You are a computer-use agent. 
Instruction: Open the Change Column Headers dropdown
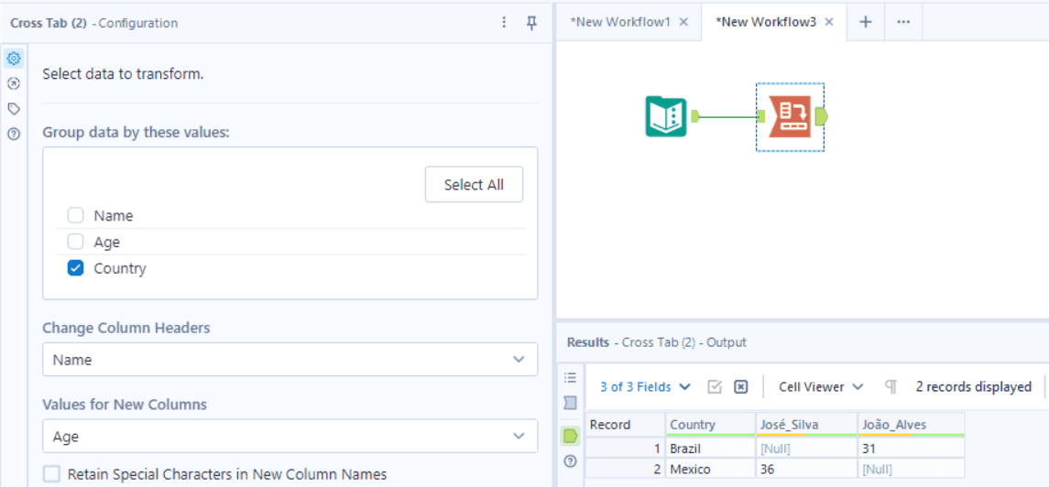pos(290,360)
